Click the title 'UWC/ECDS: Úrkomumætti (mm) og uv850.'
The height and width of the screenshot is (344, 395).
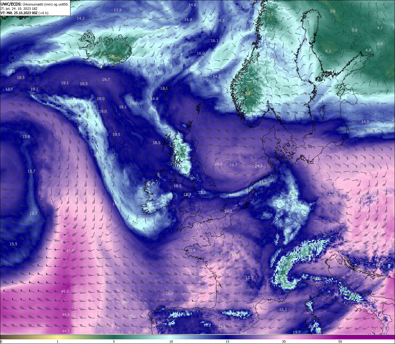35,4
